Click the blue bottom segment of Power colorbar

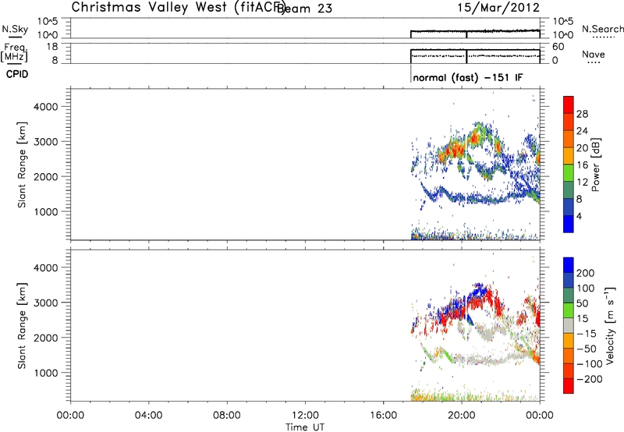[x=569, y=224]
